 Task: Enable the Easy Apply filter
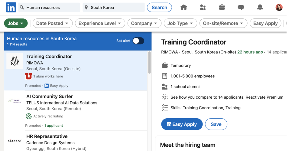coord(265,23)
